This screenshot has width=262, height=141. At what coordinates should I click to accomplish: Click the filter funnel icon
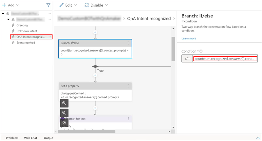48,5
